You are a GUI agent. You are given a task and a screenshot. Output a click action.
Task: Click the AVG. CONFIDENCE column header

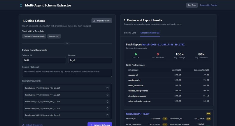point(201,70)
